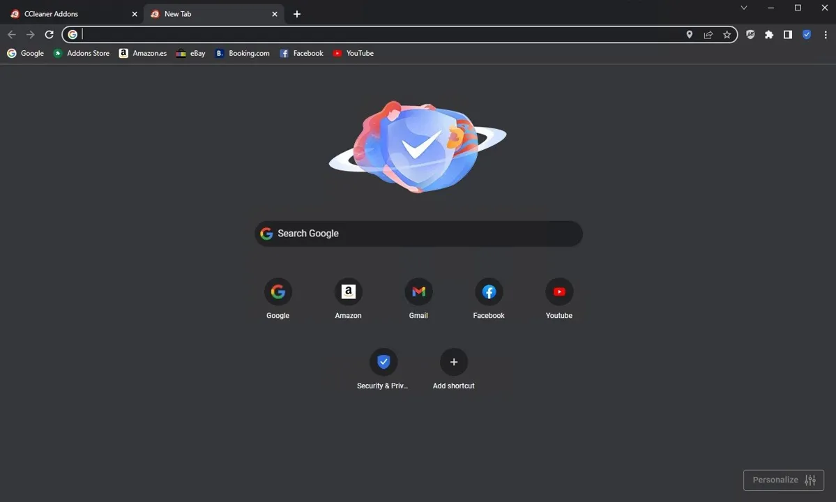Click the blue shield checkmark toolbar icon

(807, 35)
